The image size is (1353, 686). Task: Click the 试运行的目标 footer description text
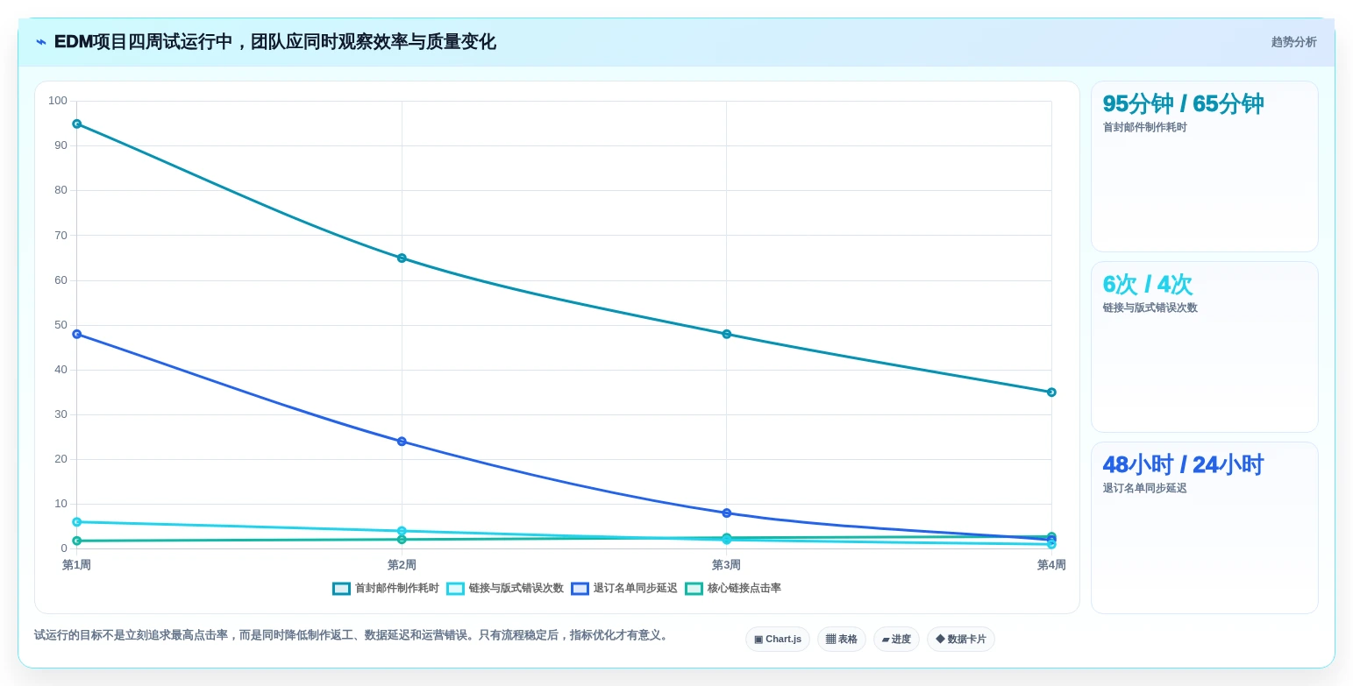(x=352, y=635)
